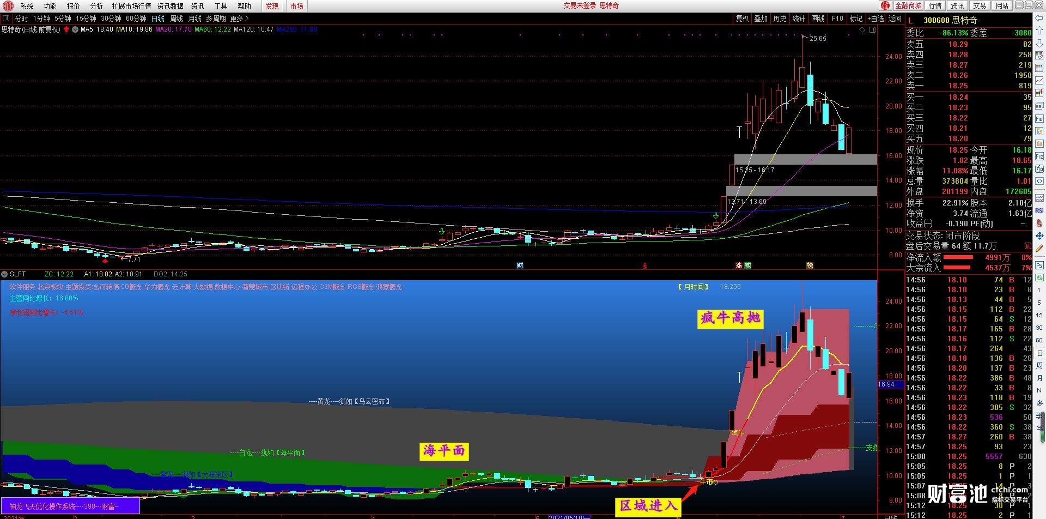Click the red Jinrong mall logo icon
1046x519 pixels.
pyautogui.click(x=885, y=5)
